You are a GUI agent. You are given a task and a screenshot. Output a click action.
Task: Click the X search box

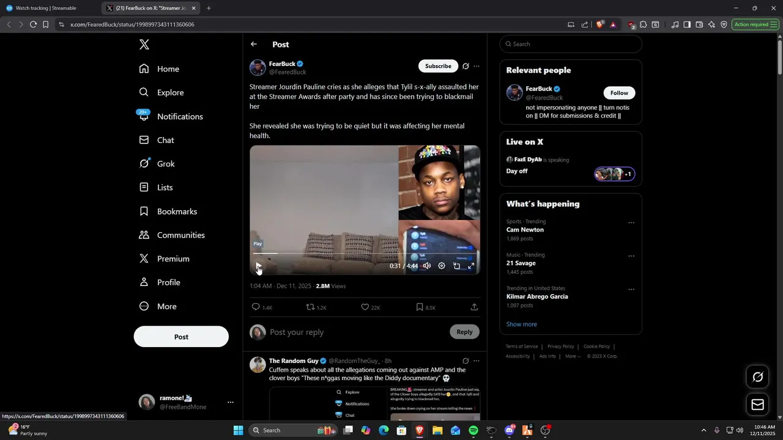coord(571,44)
